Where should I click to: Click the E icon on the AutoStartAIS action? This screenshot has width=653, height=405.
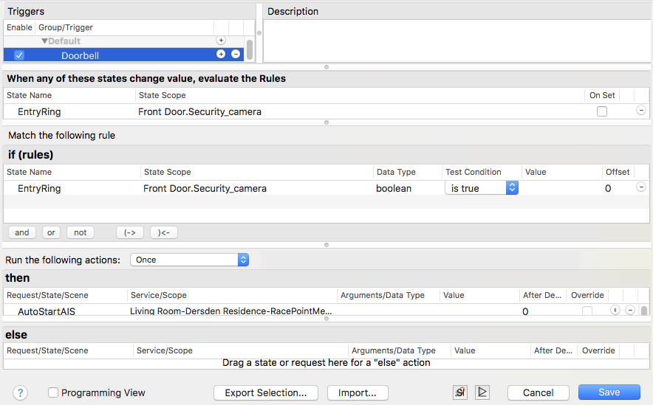pyautogui.click(x=615, y=311)
